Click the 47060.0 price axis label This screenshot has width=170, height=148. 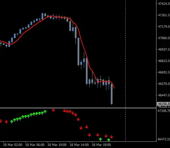tap(164, 38)
